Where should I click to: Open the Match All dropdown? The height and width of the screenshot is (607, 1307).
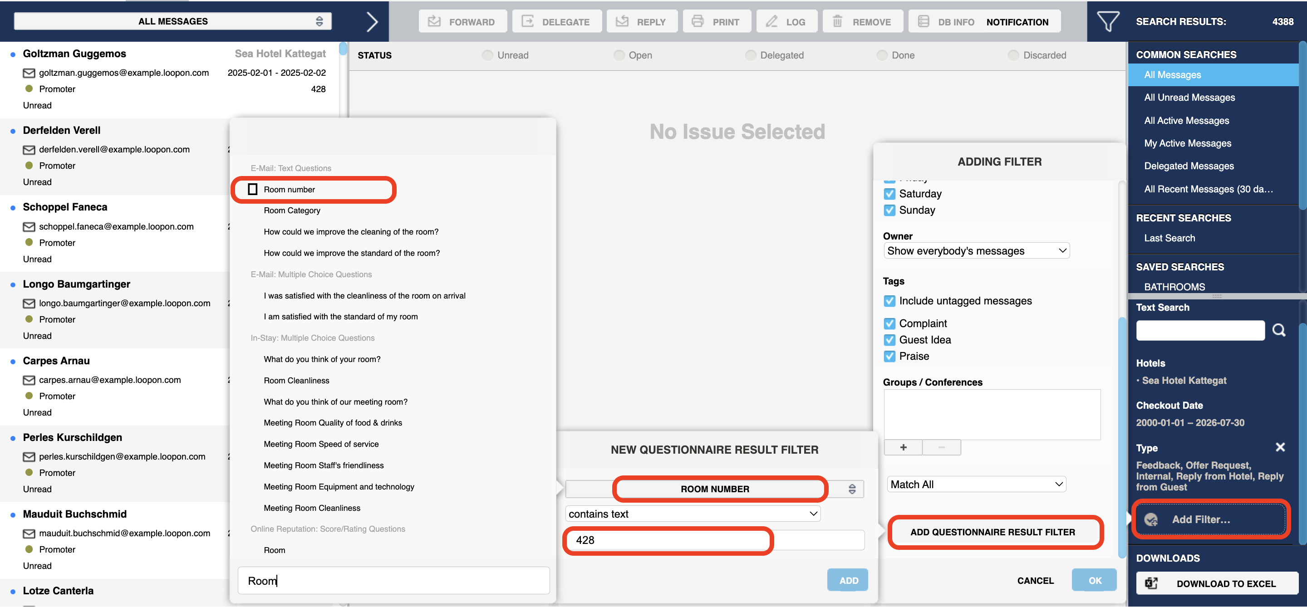pyautogui.click(x=976, y=484)
